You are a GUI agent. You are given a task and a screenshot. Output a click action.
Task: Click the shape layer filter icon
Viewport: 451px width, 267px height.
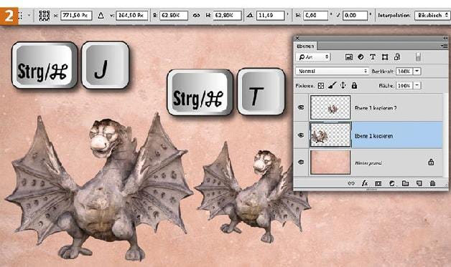tap(385, 57)
